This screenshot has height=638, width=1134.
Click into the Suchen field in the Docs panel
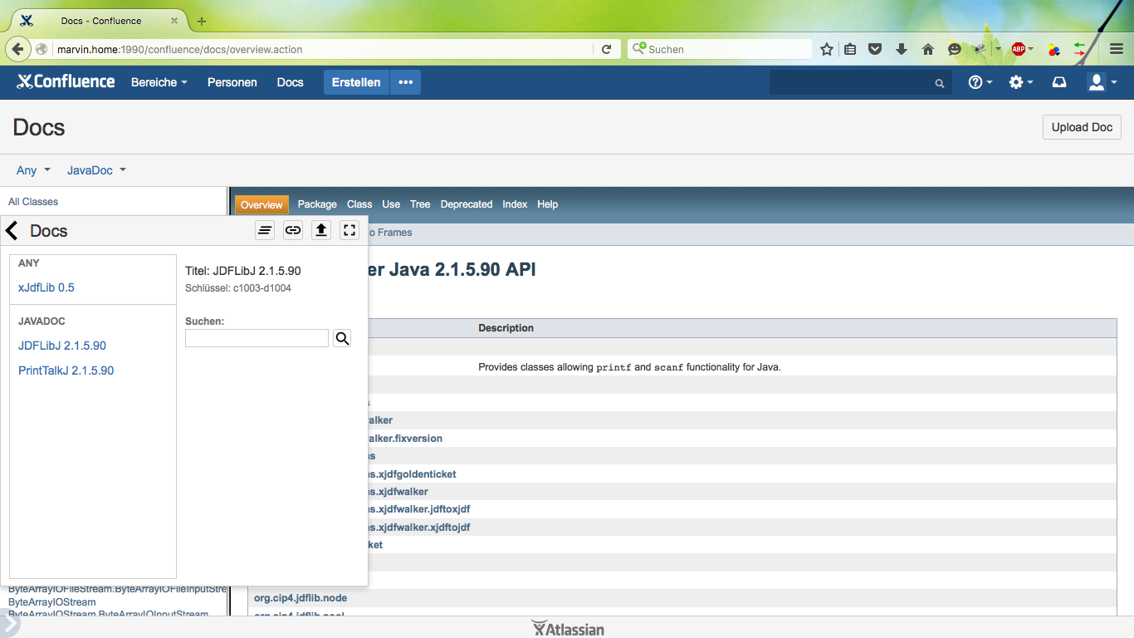pyautogui.click(x=257, y=338)
